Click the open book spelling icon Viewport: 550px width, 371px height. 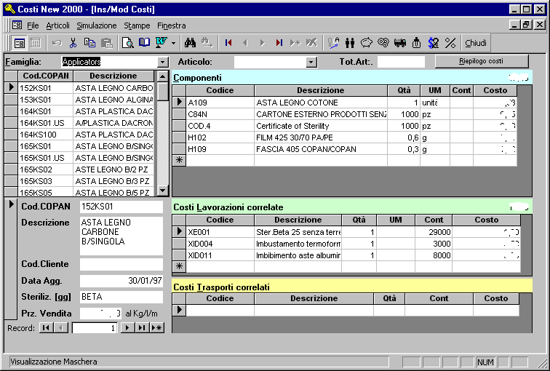pyautogui.click(x=144, y=43)
